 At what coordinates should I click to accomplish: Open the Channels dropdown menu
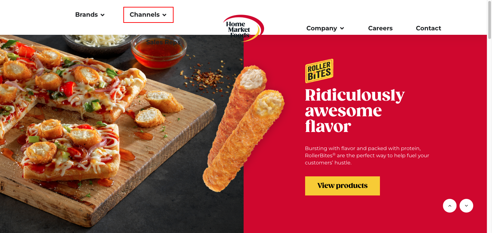[x=148, y=15]
